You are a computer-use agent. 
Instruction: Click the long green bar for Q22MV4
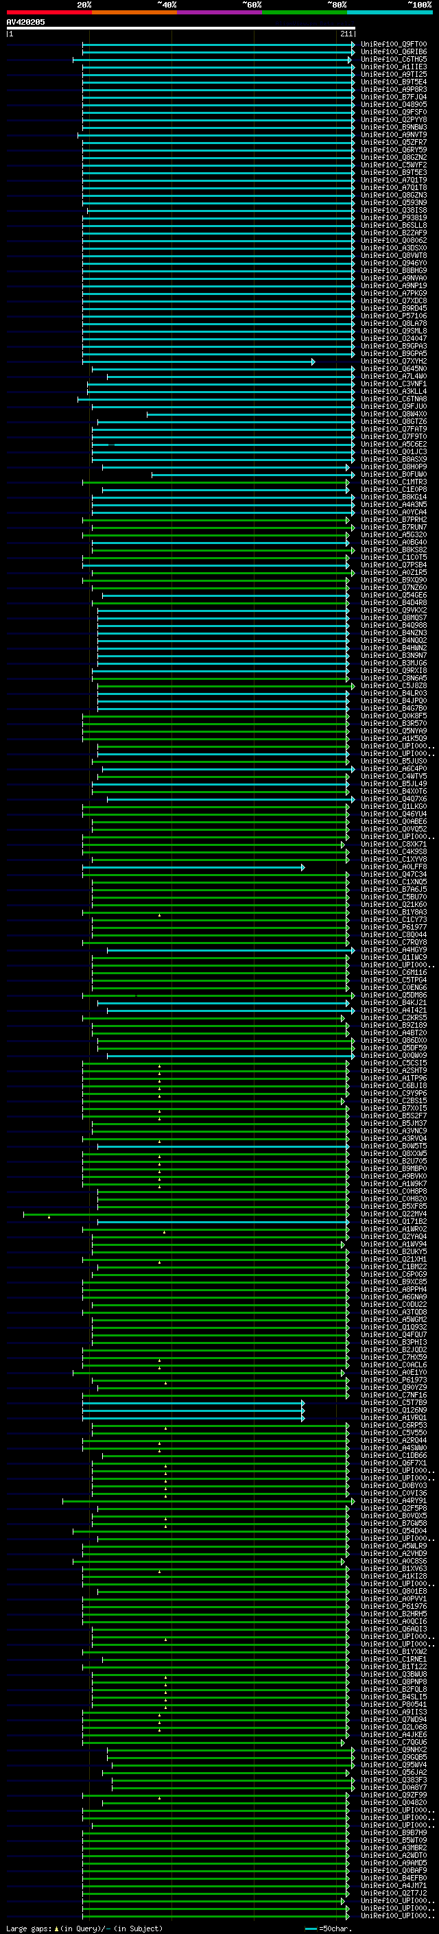pos(187,1214)
